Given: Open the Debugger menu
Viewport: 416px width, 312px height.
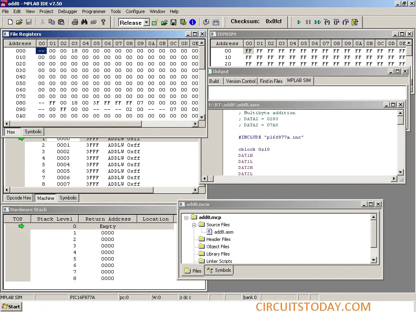Looking at the screenshot, I should (x=68, y=11).
